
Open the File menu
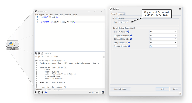point(47,14)
